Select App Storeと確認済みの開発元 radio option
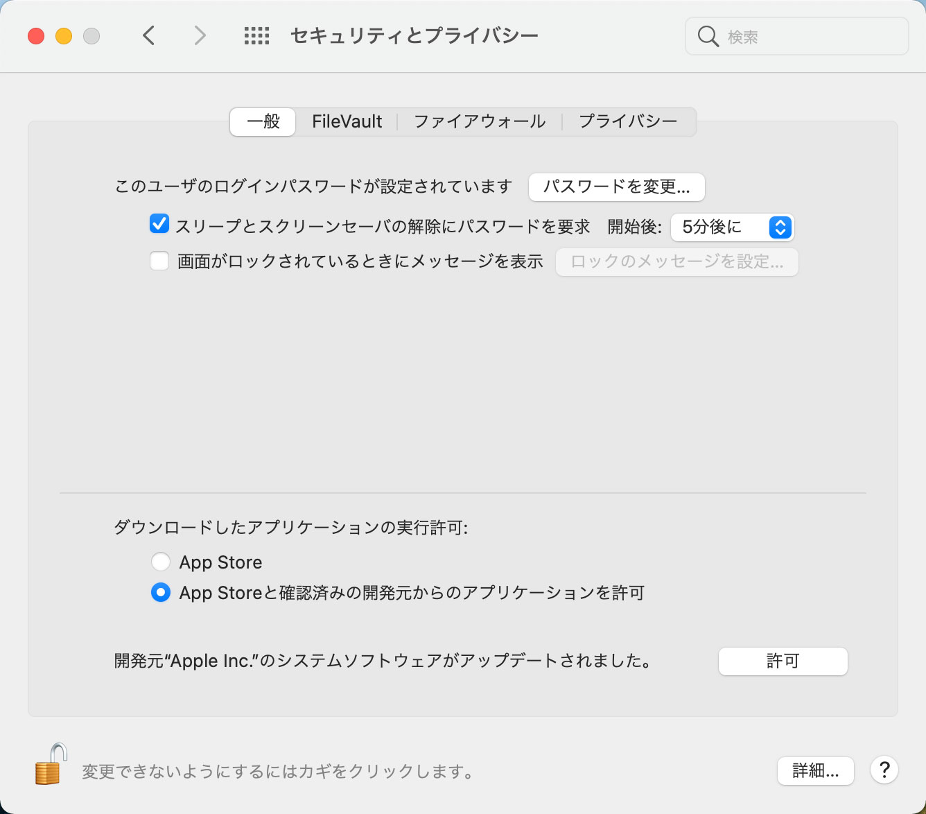This screenshot has width=926, height=814. [161, 593]
